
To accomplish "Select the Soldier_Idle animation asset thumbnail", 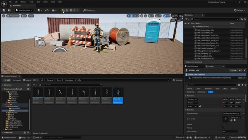I will point(118,96).
